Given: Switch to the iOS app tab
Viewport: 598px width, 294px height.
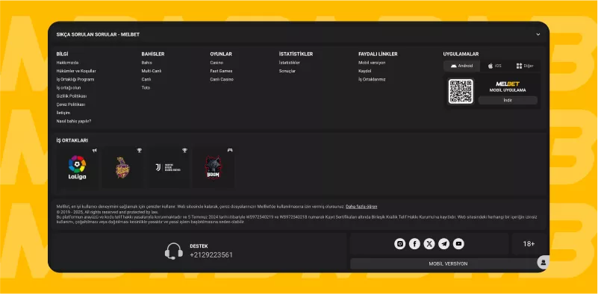Looking at the screenshot, I should pyautogui.click(x=494, y=66).
